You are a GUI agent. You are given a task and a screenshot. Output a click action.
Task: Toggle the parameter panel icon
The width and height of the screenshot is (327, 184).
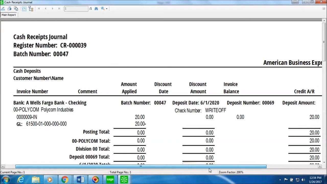(x=24, y=8)
